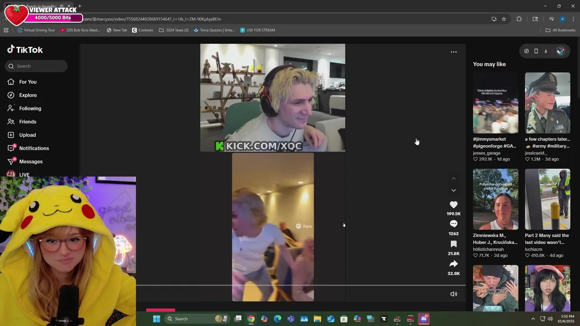Screen dimensions: 580x326
Task: Click the page address bar URL
Action: pos(152,19)
